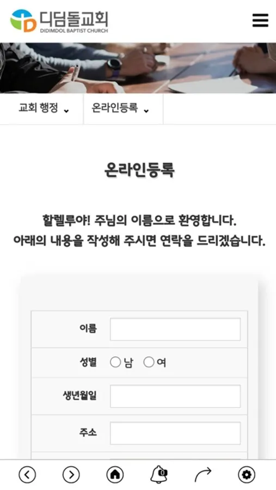Open notifications bell icon

[159, 475]
